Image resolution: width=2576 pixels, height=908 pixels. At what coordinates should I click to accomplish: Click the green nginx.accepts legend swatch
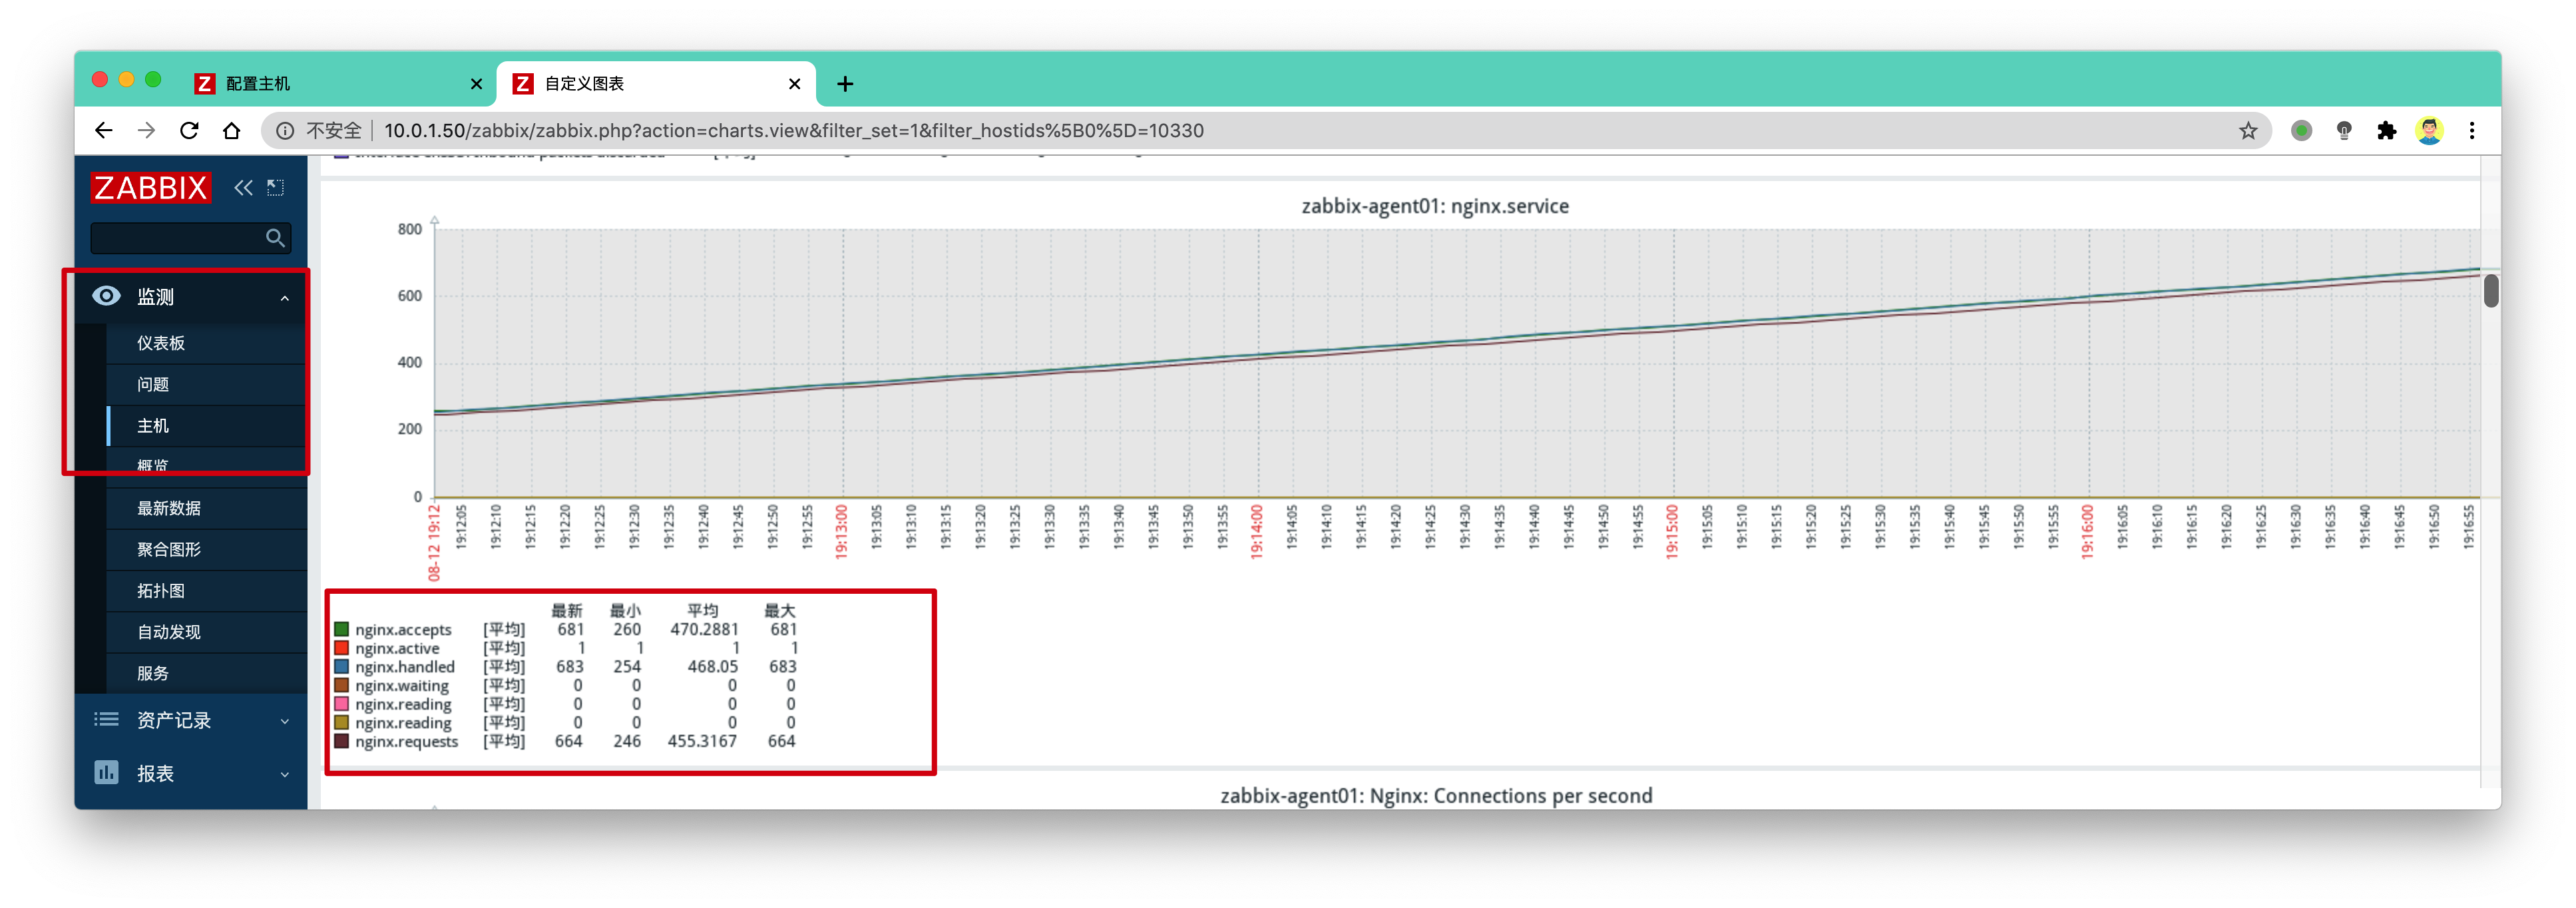click(342, 629)
